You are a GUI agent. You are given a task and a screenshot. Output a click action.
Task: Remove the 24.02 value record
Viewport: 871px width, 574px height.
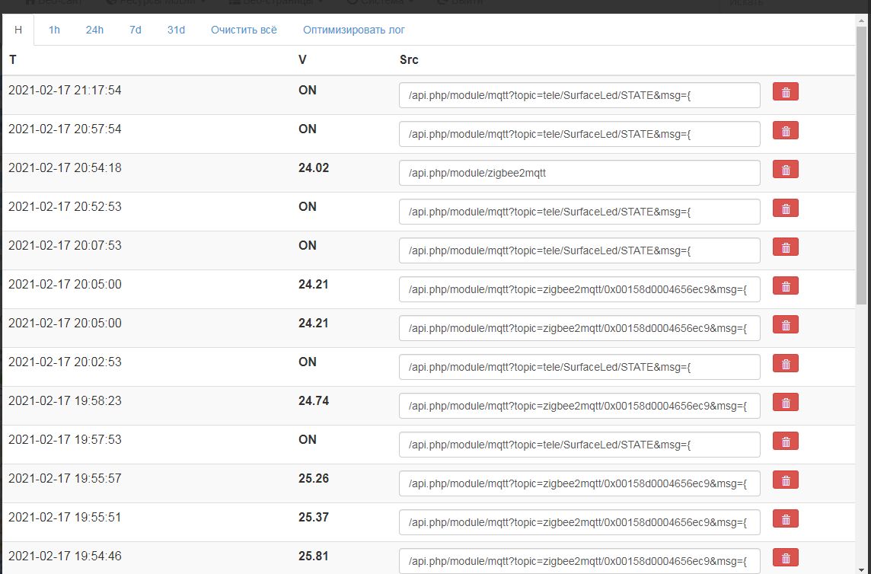[785, 170]
